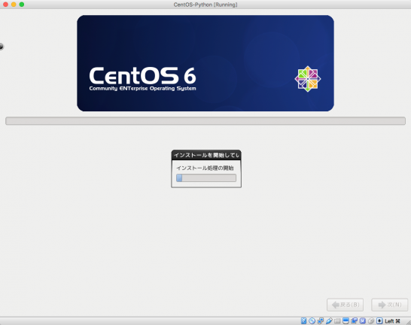411x325 pixels.
Task: Click the green zoom window button
Action: [22, 5]
